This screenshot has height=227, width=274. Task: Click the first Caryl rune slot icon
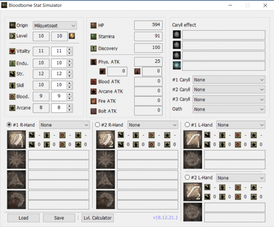click(177, 35)
